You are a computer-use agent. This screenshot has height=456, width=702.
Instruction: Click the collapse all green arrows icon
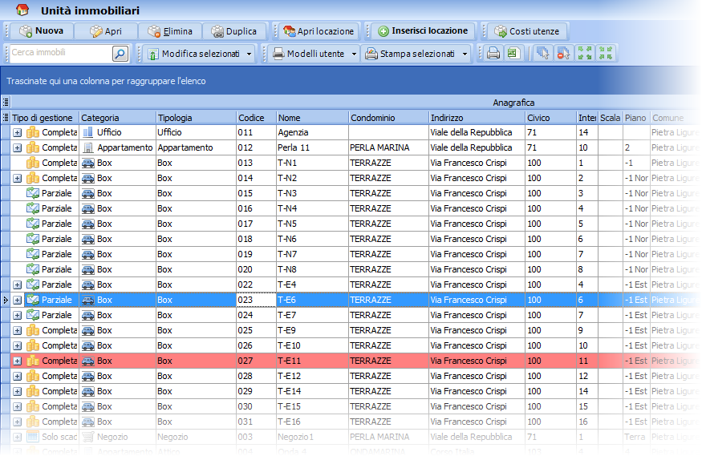[605, 54]
